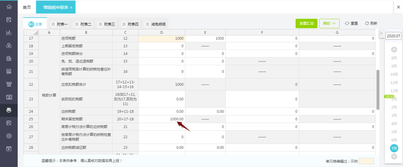Open the settings gear icon in sidebar

pyautogui.click(x=9, y=136)
